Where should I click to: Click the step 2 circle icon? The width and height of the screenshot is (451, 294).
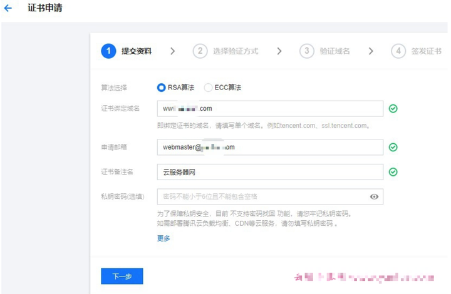pos(200,51)
